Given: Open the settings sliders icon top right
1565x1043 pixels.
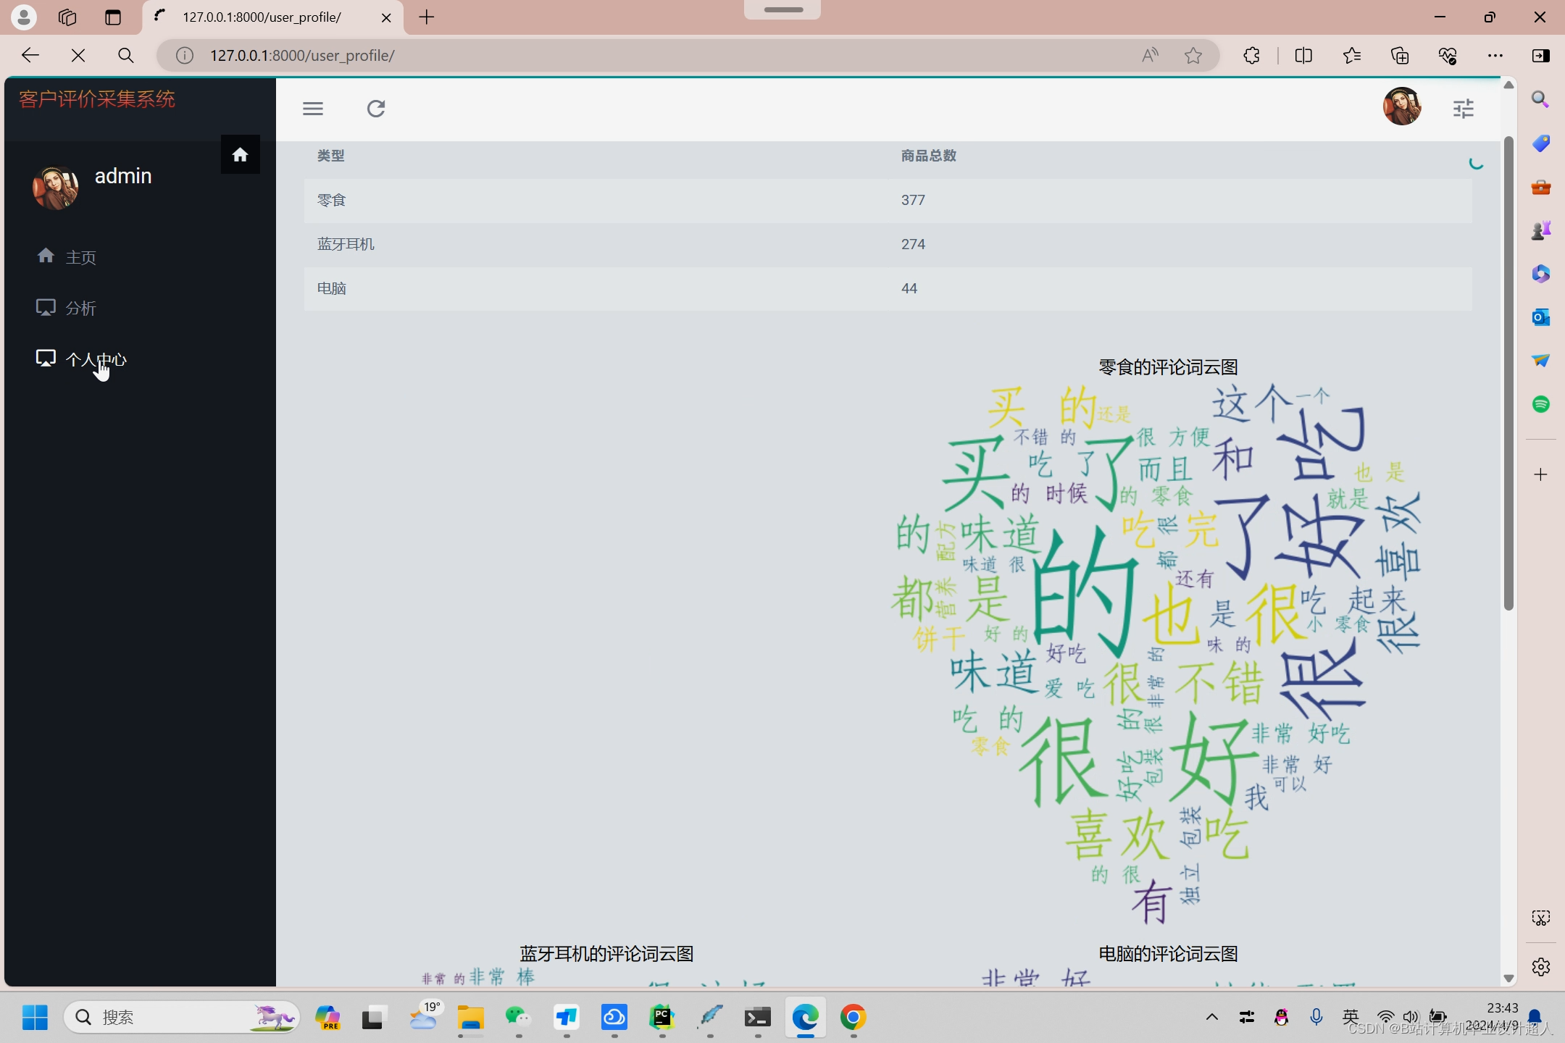Looking at the screenshot, I should point(1463,109).
